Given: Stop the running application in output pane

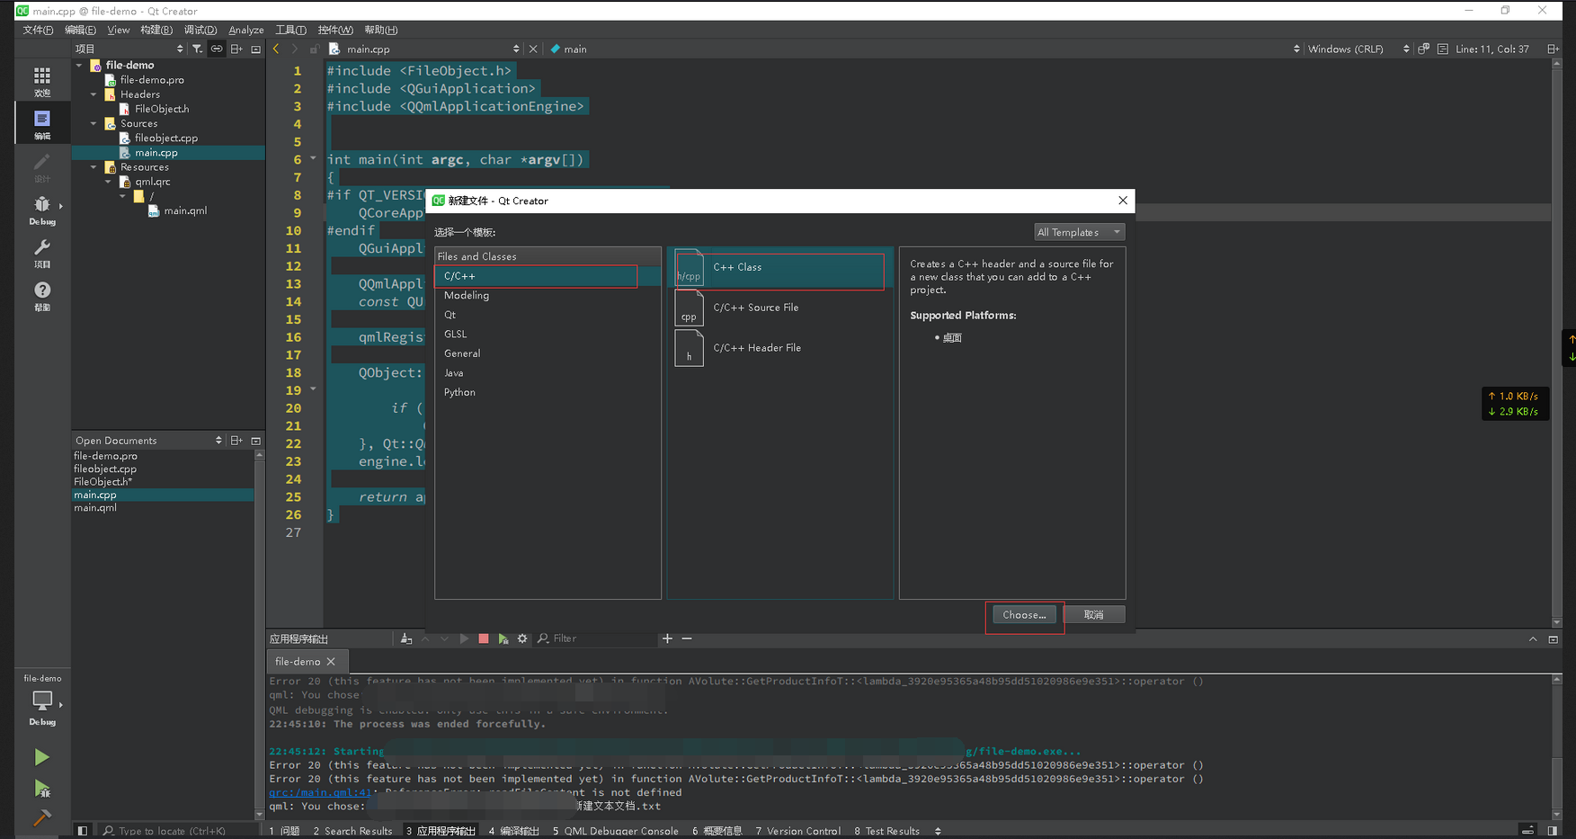Looking at the screenshot, I should point(484,638).
